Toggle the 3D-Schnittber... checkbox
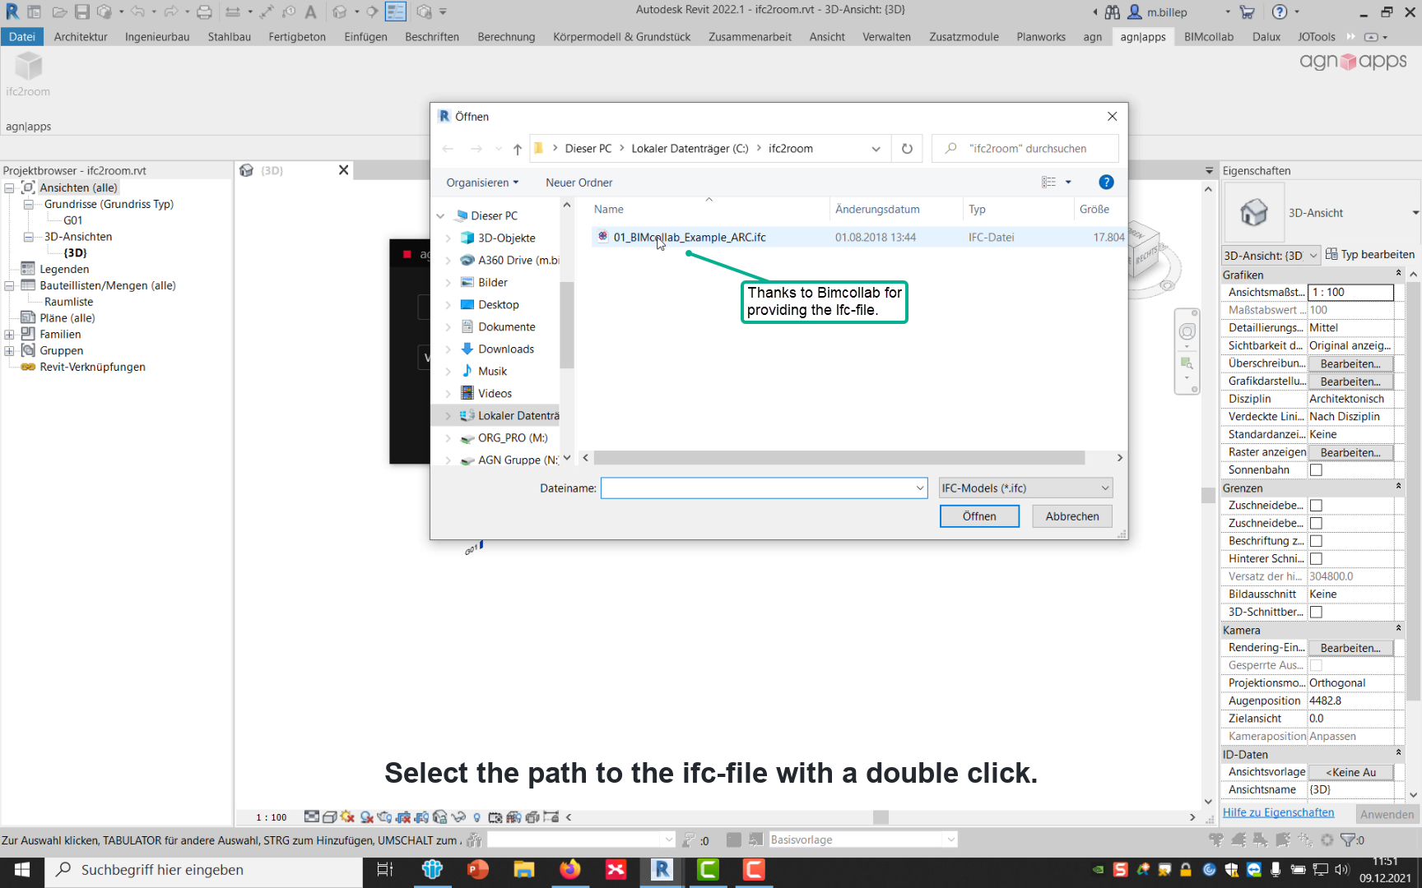Image resolution: width=1422 pixels, height=888 pixels. [1316, 613]
